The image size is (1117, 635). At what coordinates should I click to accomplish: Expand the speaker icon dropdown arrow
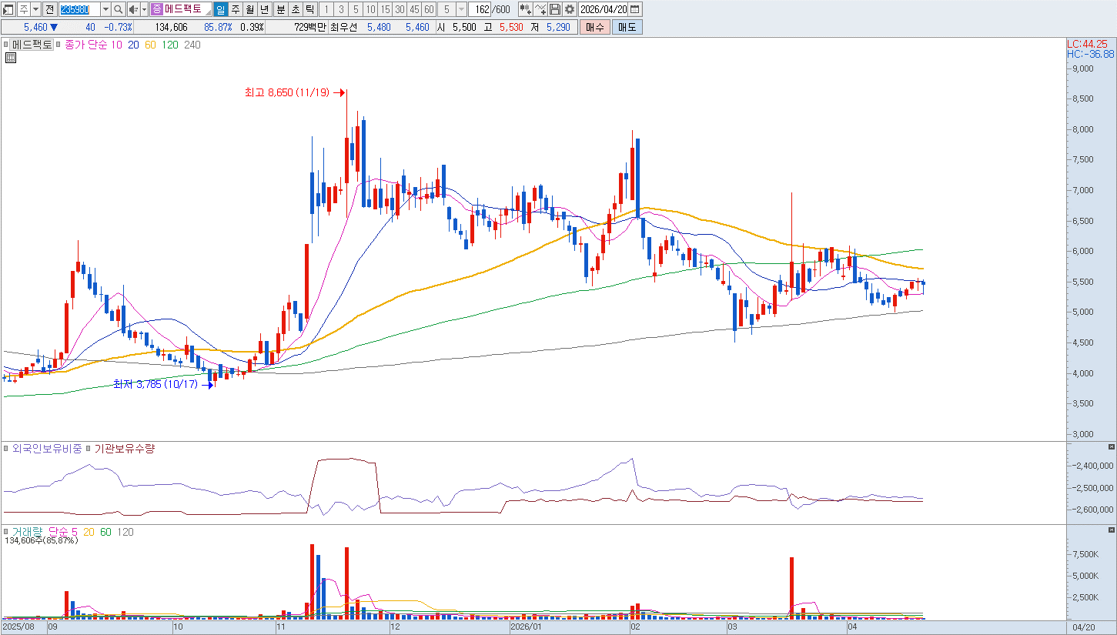pos(144,9)
